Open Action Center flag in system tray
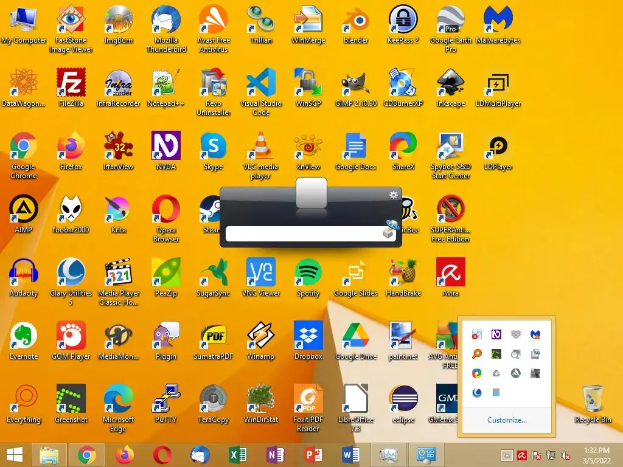The width and height of the screenshot is (623, 467). tap(537, 455)
